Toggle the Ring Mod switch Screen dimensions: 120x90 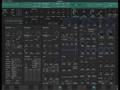pyautogui.click(x=105, y=78)
